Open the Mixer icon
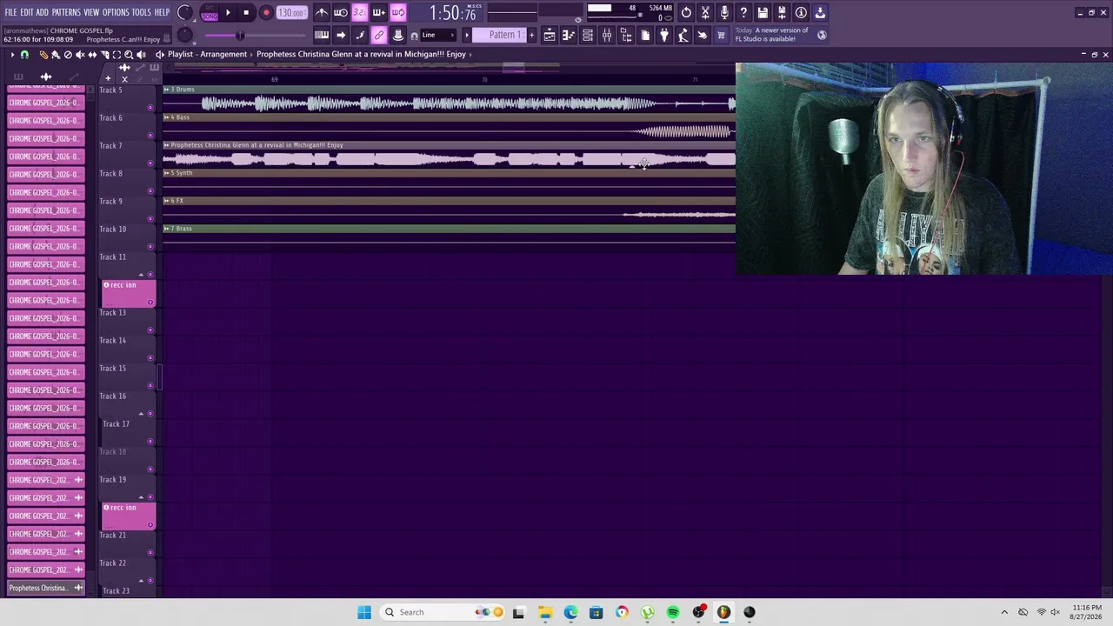This screenshot has width=1113, height=626. click(607, 35)
